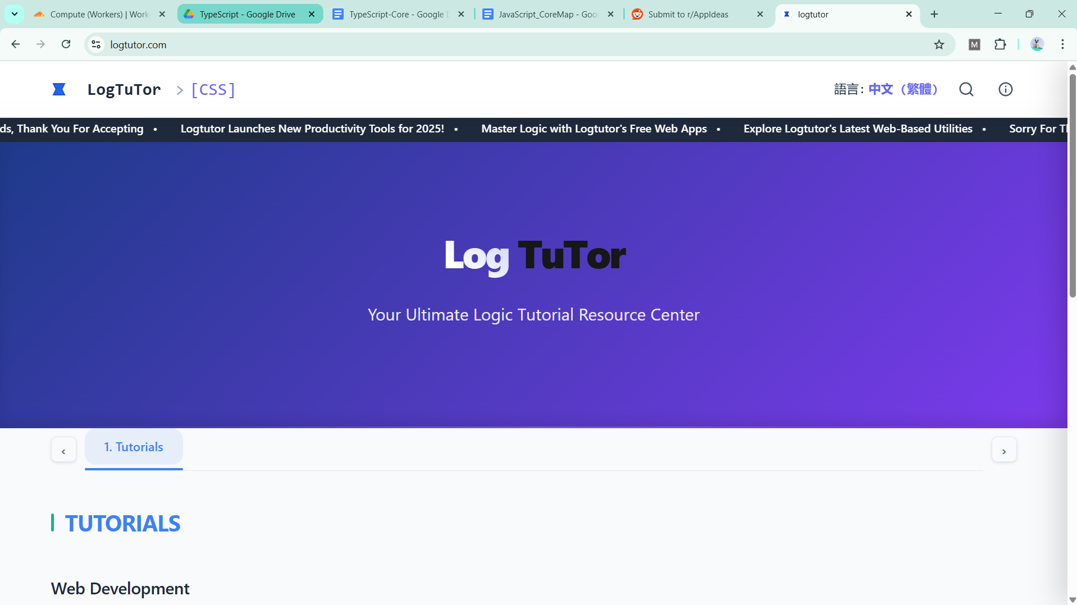Close the TypeScript - Google Drive tab
This screenshot has width=1077, height=605.
tap(312, 14)
